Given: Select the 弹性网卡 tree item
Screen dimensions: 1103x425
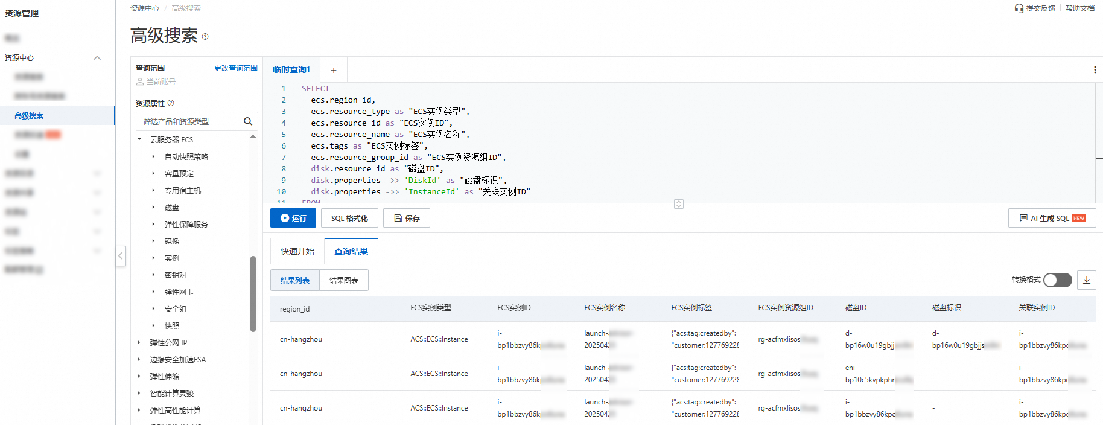Looking at the screenshot, I should [179, 292].
